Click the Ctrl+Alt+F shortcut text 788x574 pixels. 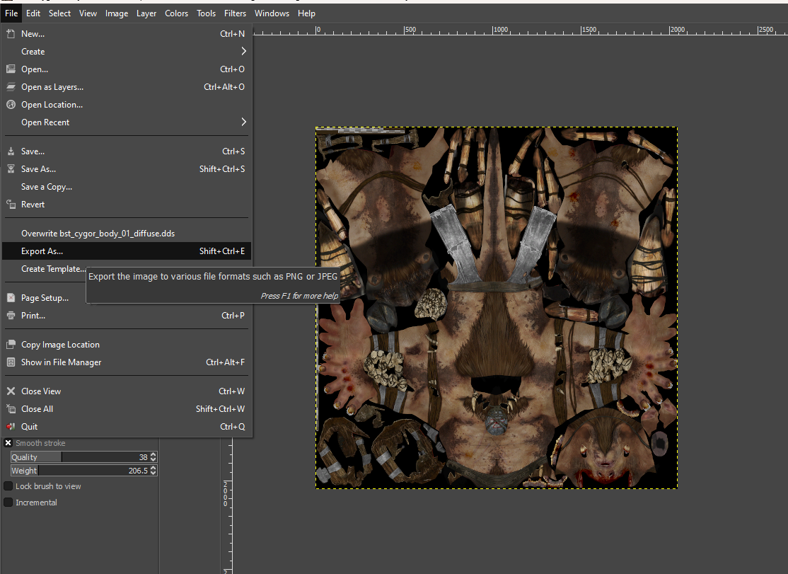(225, 362)
